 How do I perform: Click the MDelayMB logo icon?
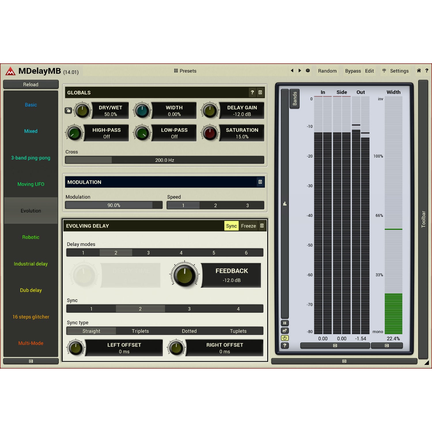11,71
